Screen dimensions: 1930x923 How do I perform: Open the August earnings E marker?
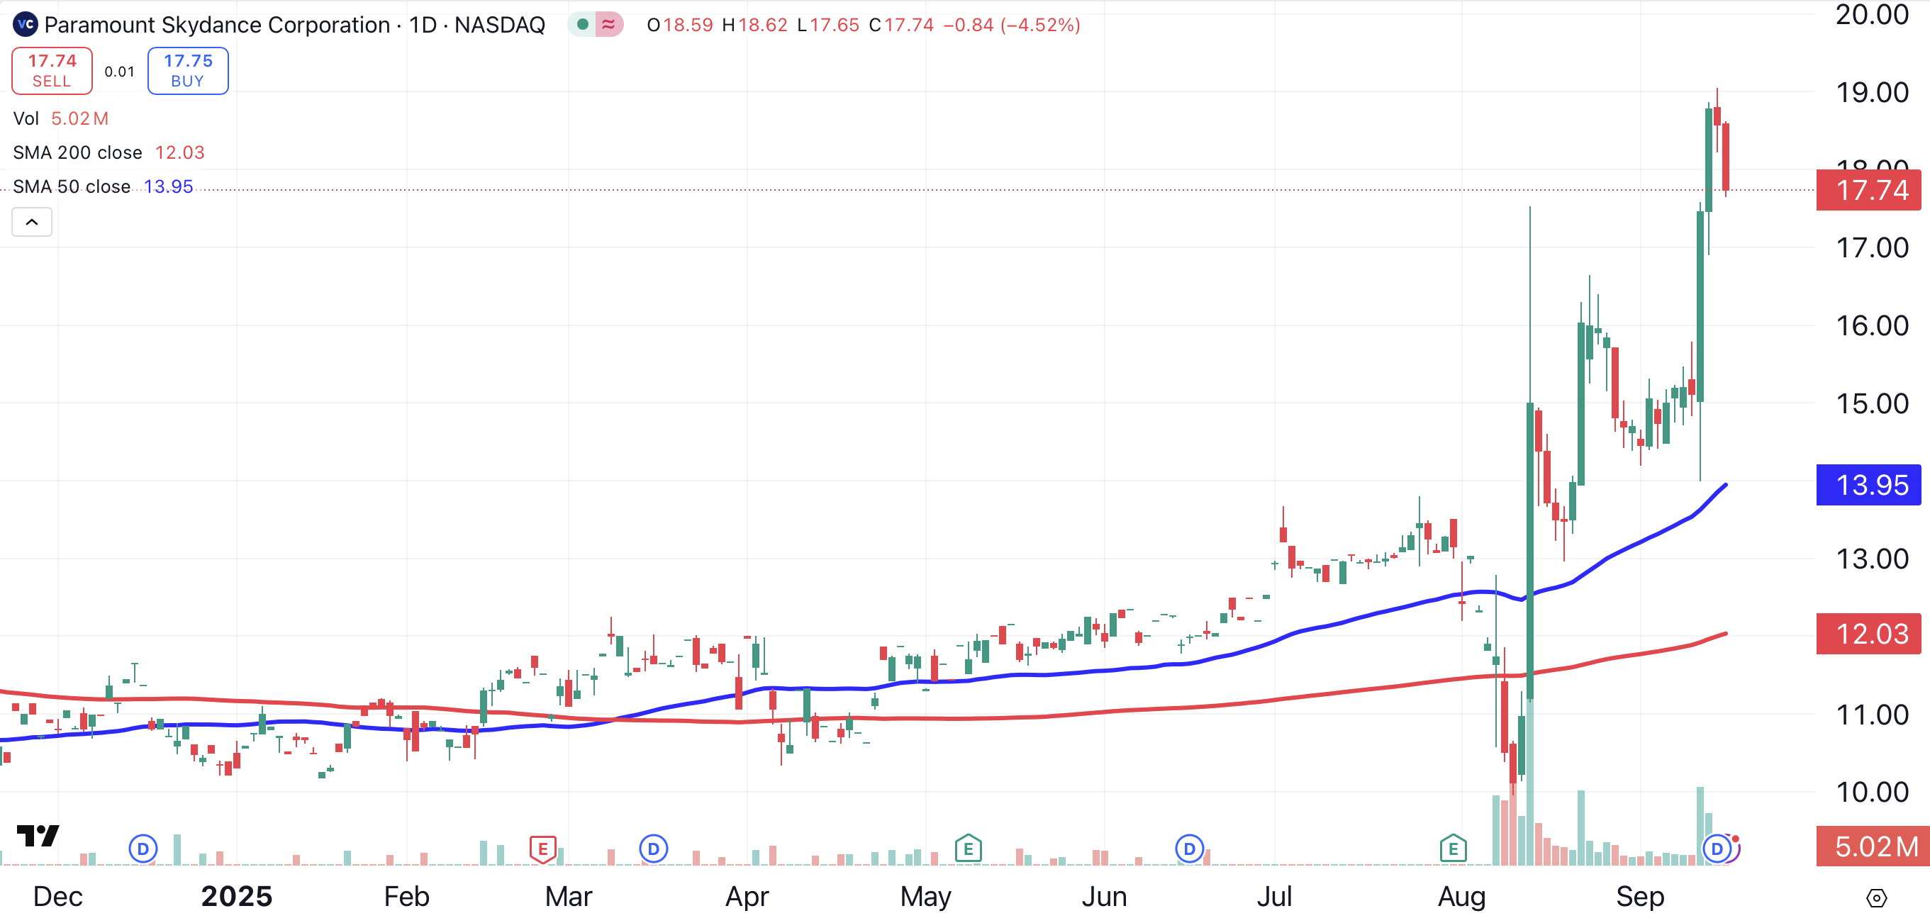[x=1453, y=849]
